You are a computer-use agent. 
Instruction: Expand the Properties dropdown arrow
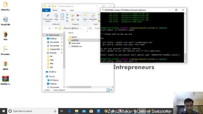pos(93,21)
